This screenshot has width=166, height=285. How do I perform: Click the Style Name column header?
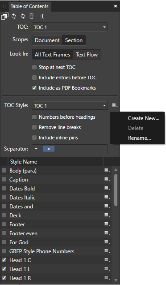(x=55, y=162)
